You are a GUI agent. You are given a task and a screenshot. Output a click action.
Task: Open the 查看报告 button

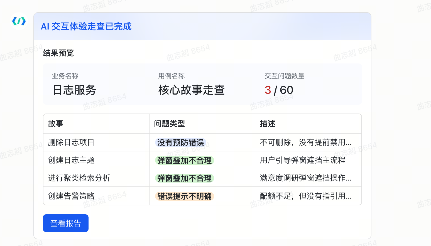[66, 223]
